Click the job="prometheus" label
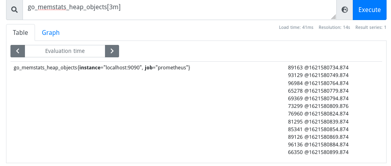391x166 pixels. click(x=167, y=68)
